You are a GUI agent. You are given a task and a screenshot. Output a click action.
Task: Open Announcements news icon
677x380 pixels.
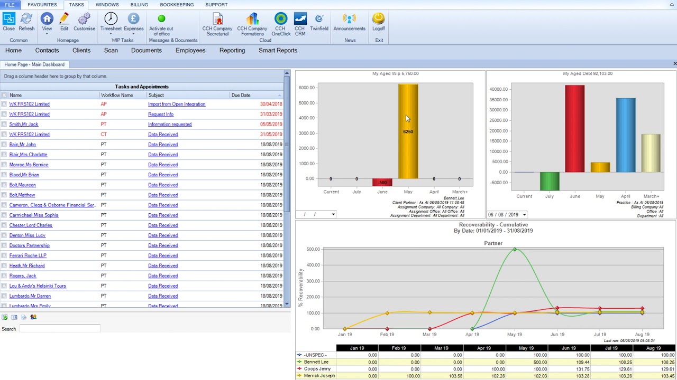(x=349, y=19)
